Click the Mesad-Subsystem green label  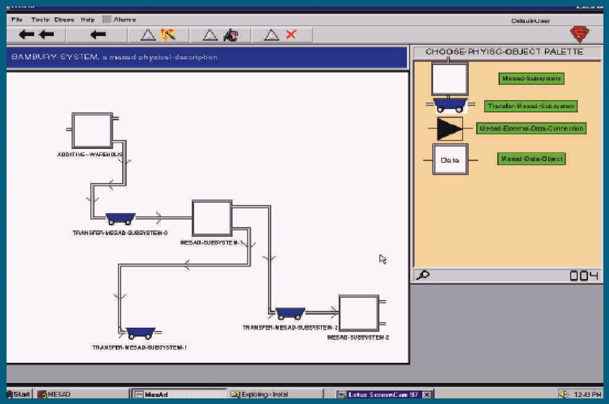(531, 79)
